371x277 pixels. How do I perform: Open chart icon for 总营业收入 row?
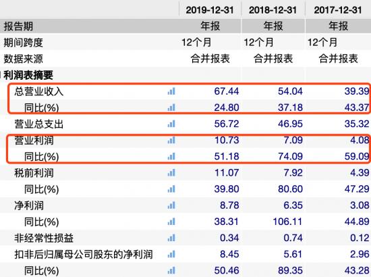(171, 91)
